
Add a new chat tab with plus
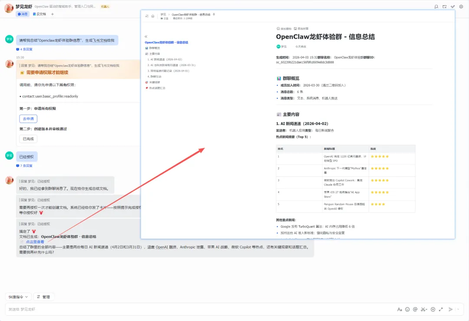click(x=53, y=14)
